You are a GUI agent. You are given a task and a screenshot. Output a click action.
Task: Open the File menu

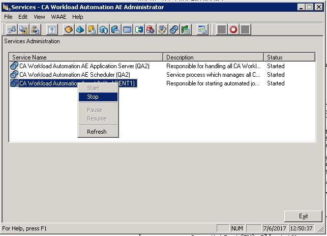point(8,17)
